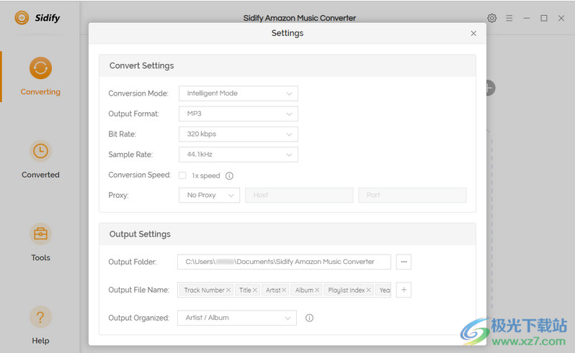
Task: Remove the Title tag
Action: [255, 290]
